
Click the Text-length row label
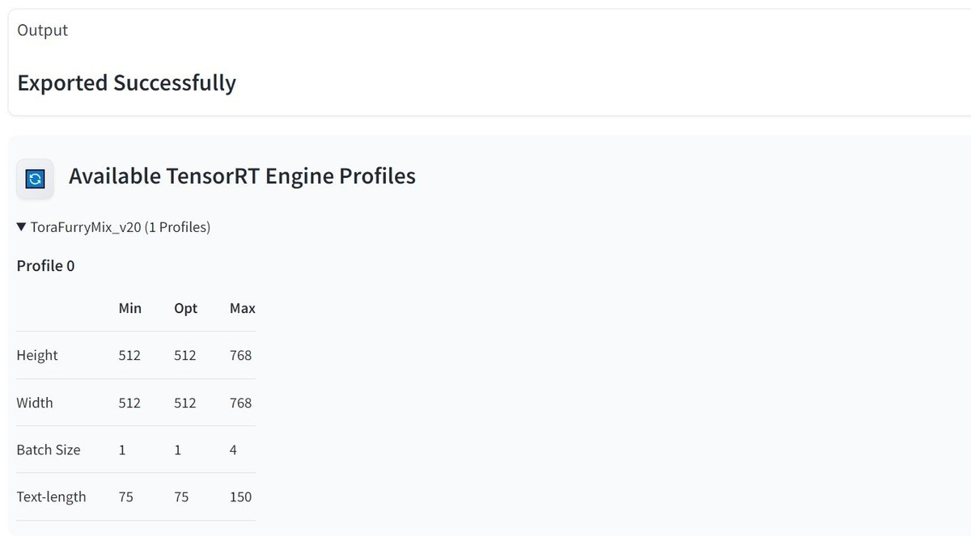(51, 496)
